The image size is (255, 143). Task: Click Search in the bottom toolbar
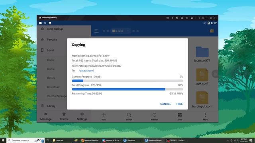(x=129, y=116)
